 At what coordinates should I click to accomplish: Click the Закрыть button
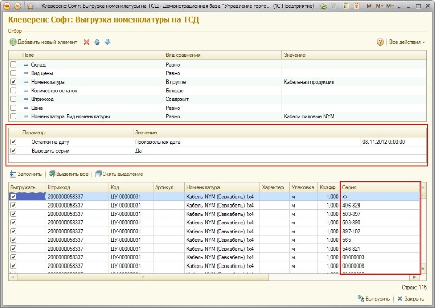coord(411,299)
